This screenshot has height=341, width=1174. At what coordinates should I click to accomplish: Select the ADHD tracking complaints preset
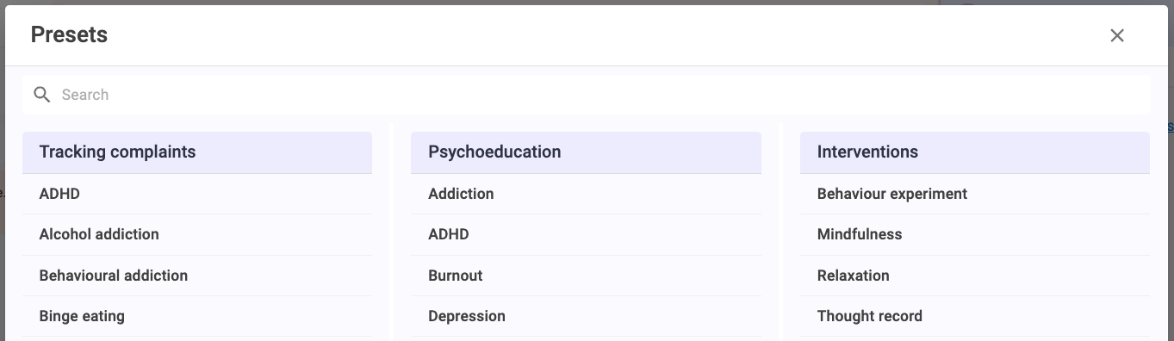[x=197, y=194]
